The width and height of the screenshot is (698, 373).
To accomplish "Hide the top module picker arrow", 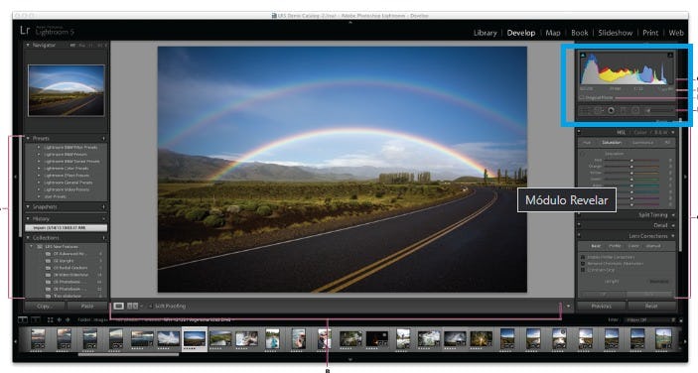I will tap(349, 22).
